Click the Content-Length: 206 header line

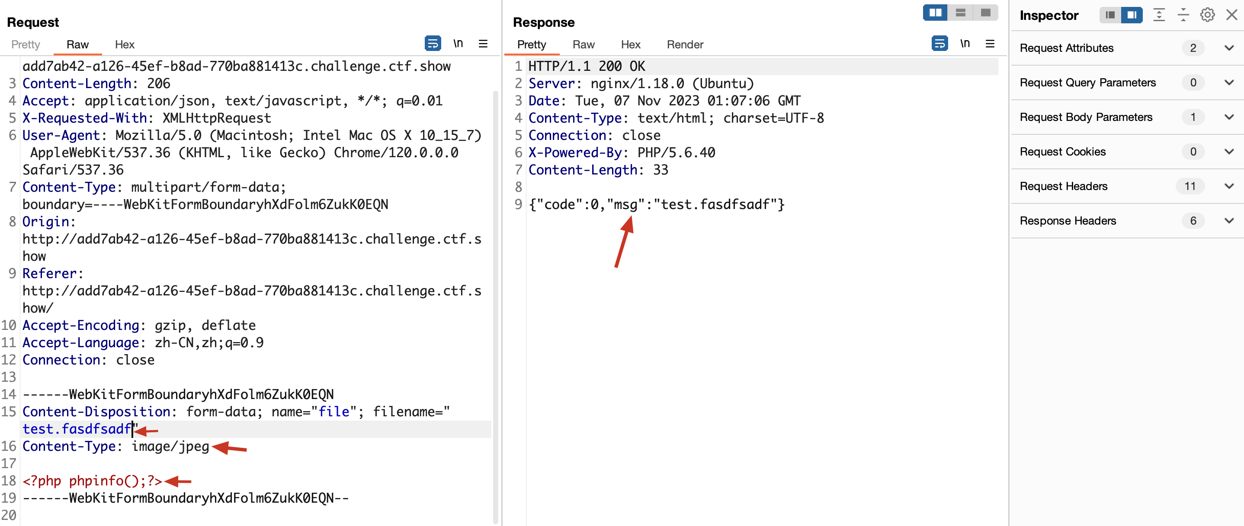click(96, 83)
